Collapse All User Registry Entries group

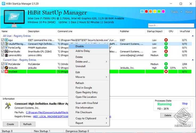(193, 36)
